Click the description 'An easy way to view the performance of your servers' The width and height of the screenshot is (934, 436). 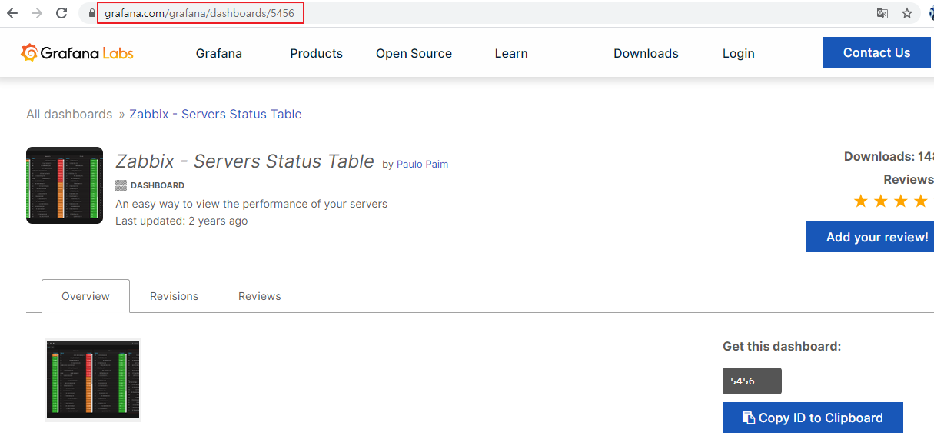coord(251,204)
